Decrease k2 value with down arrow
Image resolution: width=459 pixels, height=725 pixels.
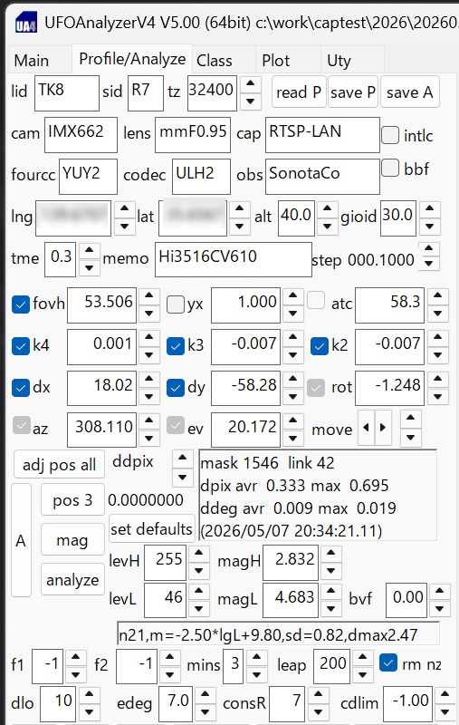click(438, 354)
